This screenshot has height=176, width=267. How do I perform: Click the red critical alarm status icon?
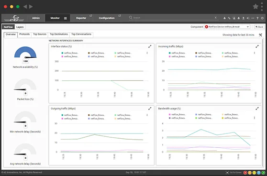tap(245, 173)
